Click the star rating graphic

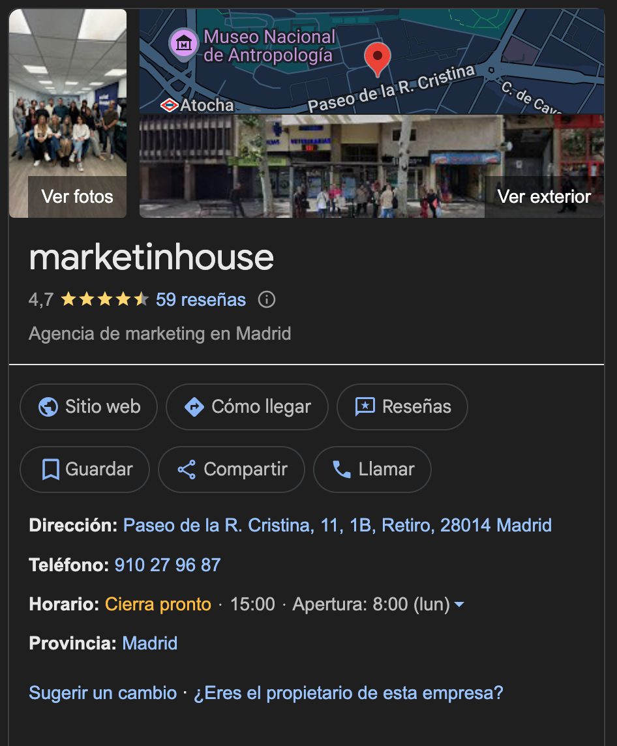coord(104,299)
